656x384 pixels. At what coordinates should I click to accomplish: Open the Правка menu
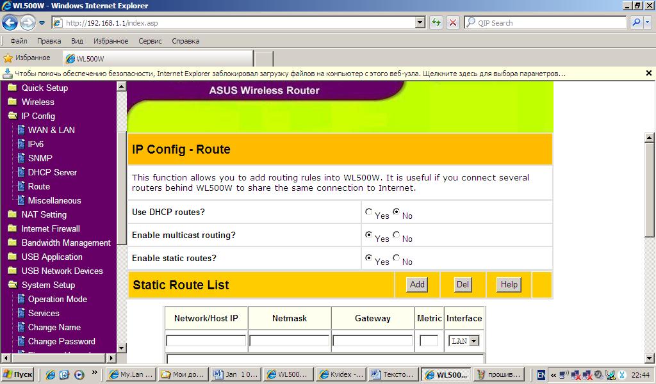click(49, 41)
